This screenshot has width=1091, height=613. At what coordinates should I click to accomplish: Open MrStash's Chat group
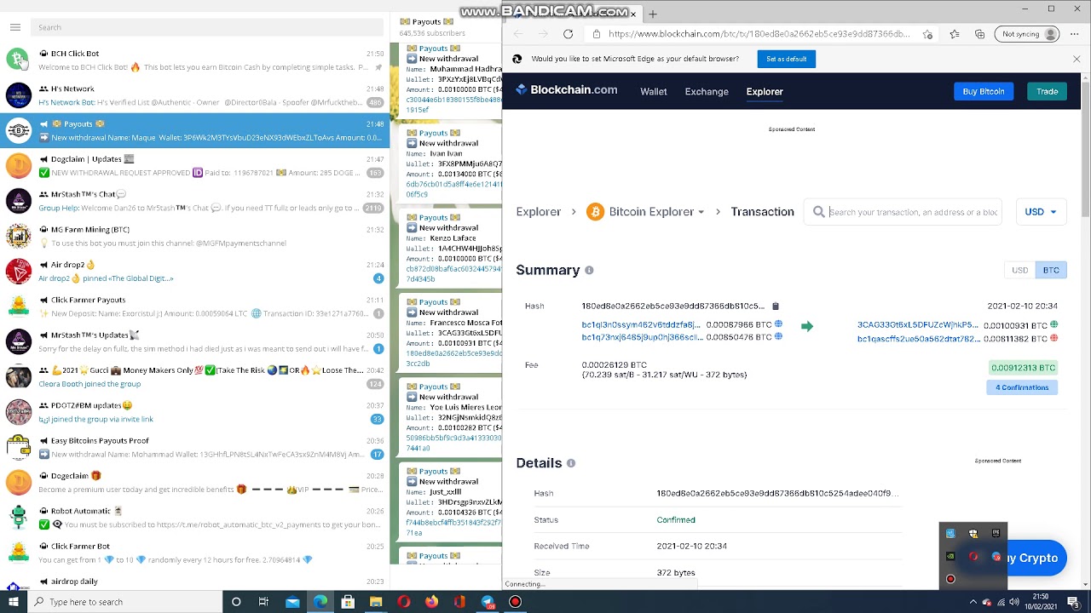194,201
